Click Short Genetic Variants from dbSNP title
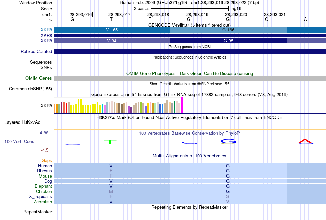Viewport: 326px width, 220px height. pos(189,84)
